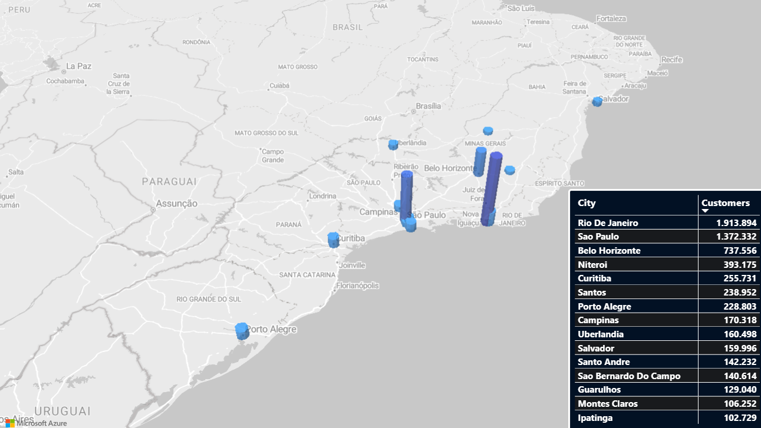Screen dimensions: 761x428
Task: Click the Santos city cell
Action: click(x=592, y=293)
